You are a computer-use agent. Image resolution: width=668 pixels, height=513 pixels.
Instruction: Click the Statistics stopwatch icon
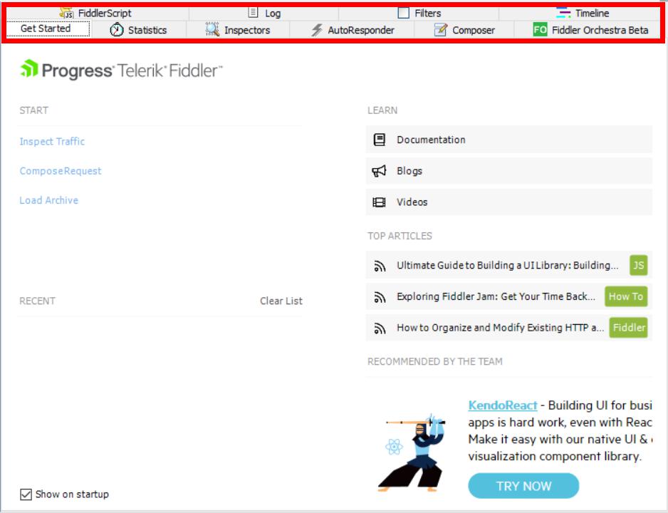[117, 30]
